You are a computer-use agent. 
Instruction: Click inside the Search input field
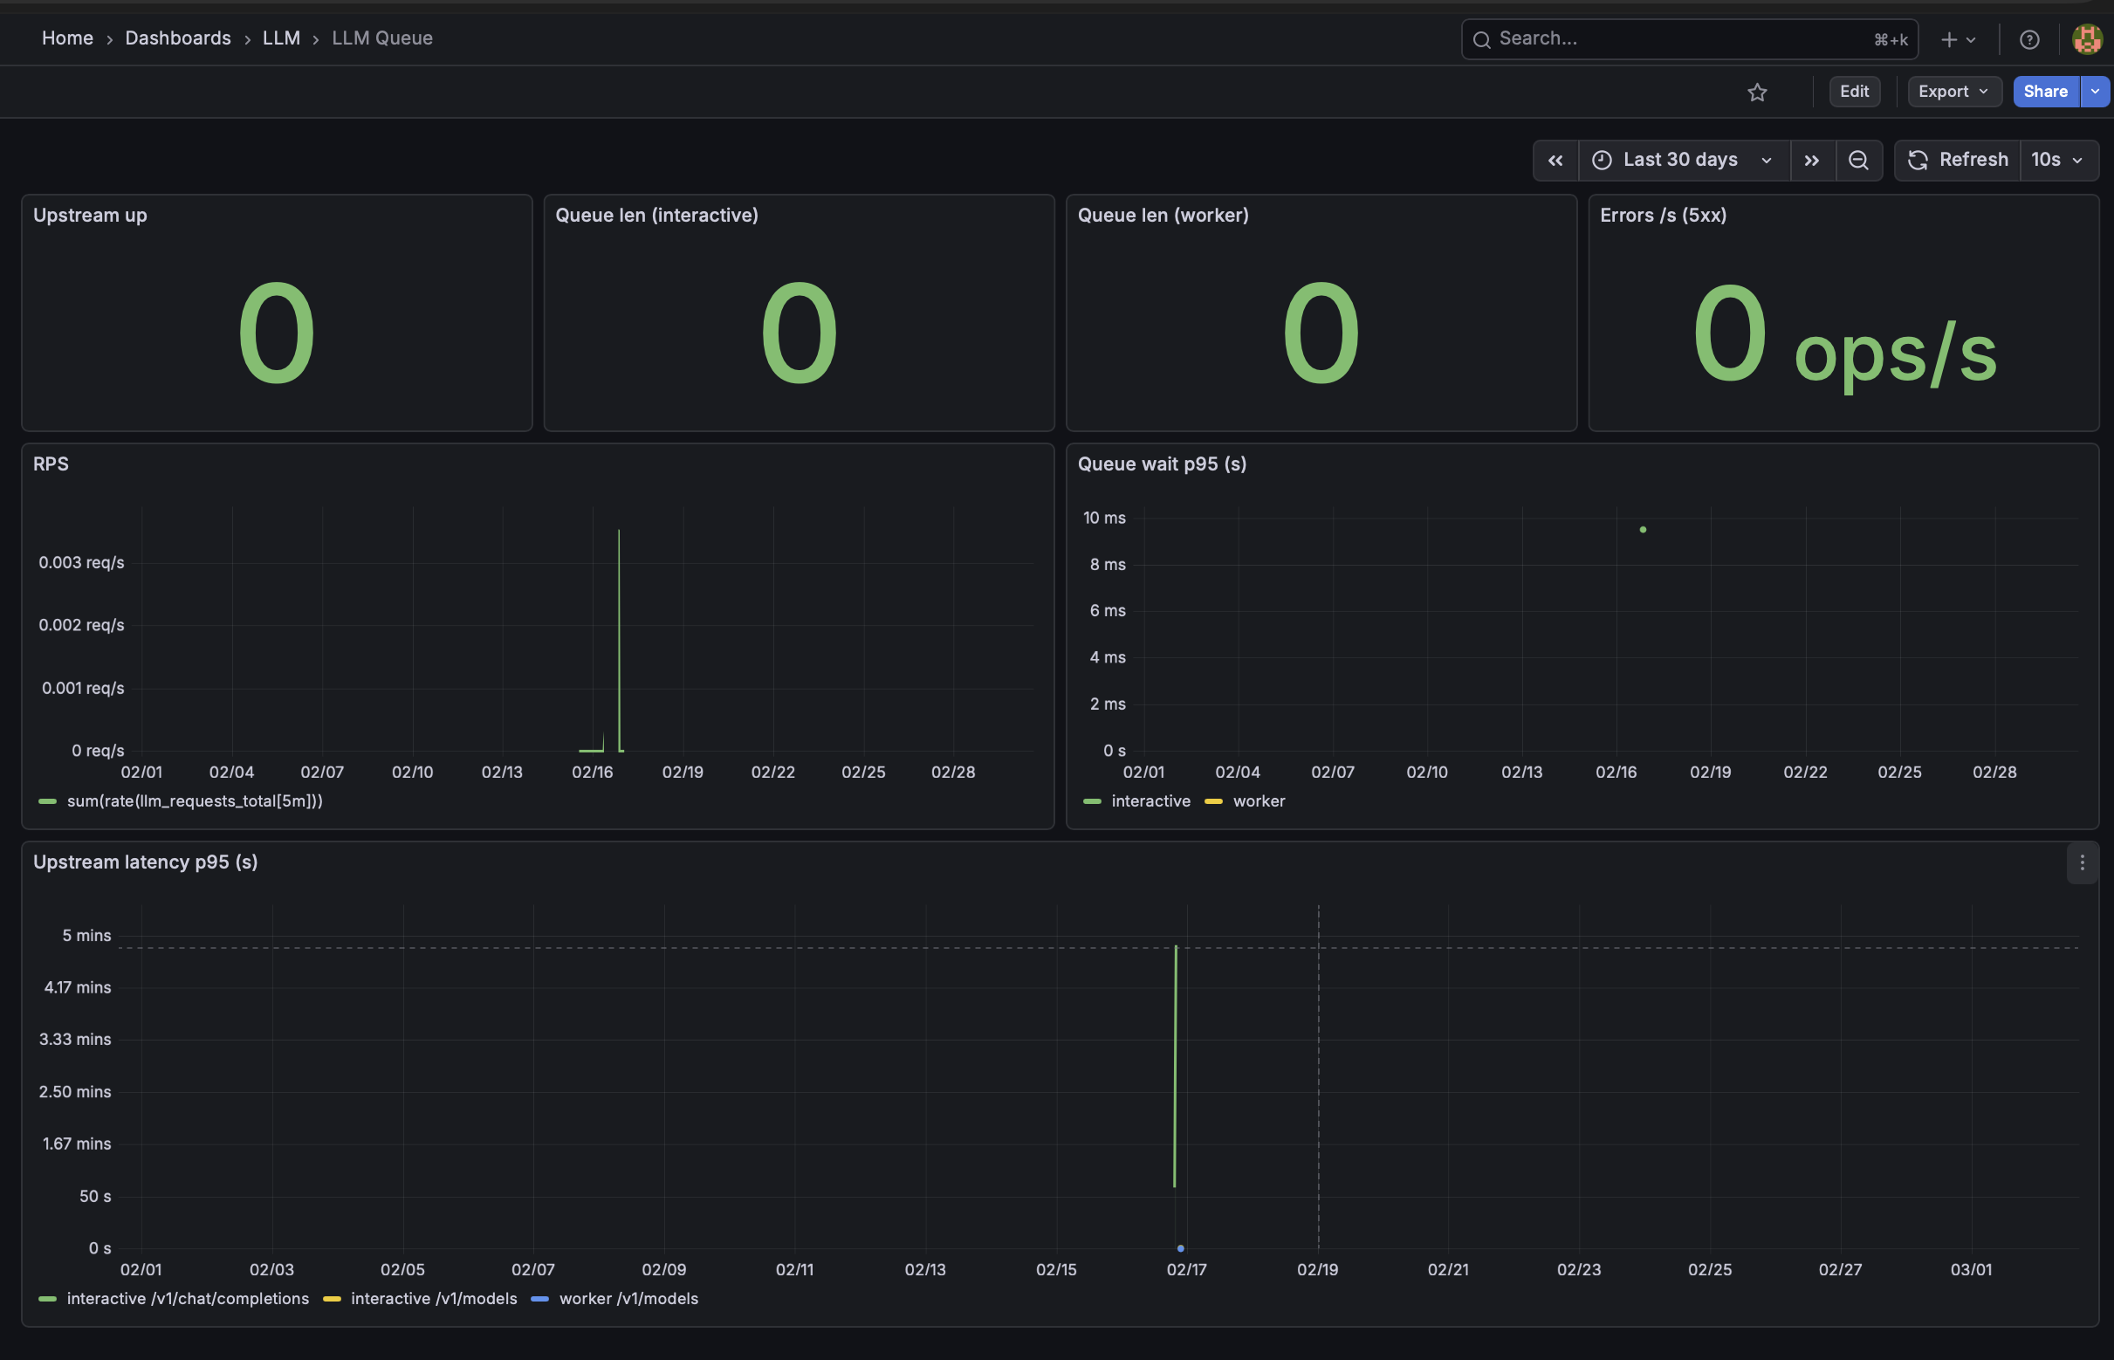[1678, 38]
